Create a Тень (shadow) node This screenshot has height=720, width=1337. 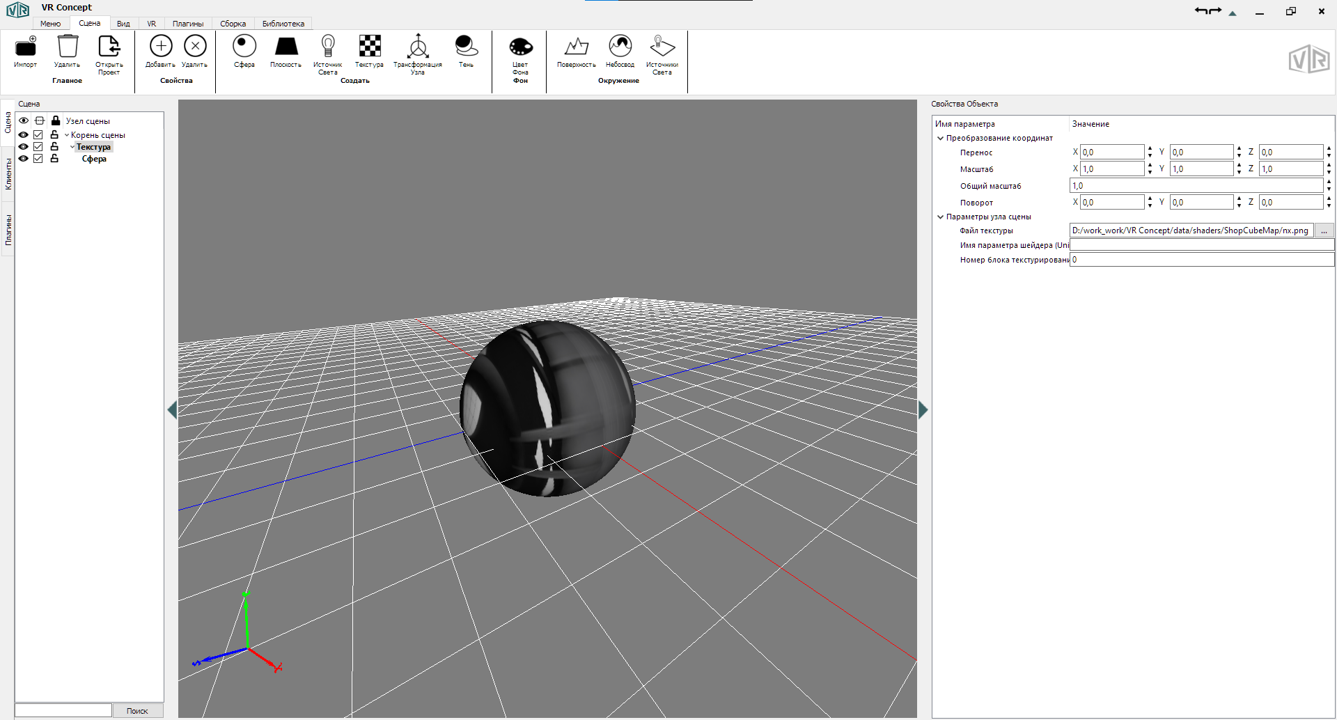466,46
